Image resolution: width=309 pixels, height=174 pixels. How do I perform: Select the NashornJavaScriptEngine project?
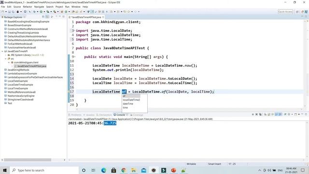[x=21, y=96]
